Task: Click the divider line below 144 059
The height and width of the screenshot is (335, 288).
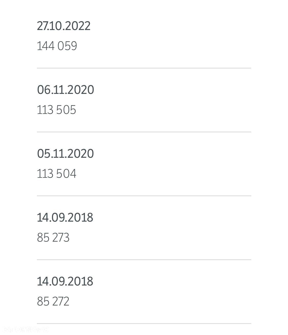Action: point(144,68)
